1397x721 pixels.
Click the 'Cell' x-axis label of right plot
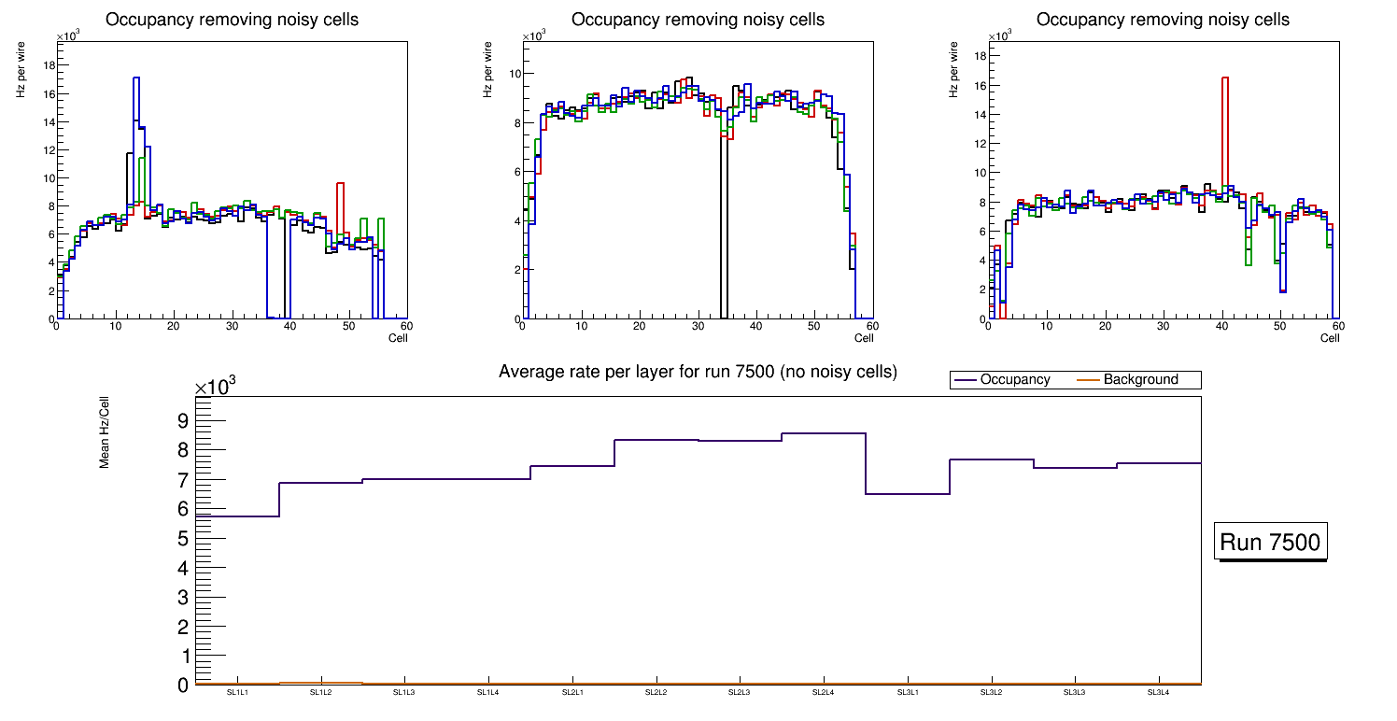pyautogui.click(x=1330, y=337)
